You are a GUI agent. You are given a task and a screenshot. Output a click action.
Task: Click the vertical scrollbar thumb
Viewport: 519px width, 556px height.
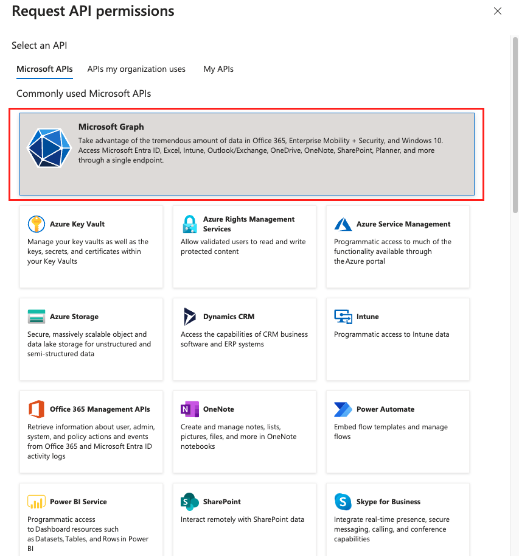tap(515, 124)
